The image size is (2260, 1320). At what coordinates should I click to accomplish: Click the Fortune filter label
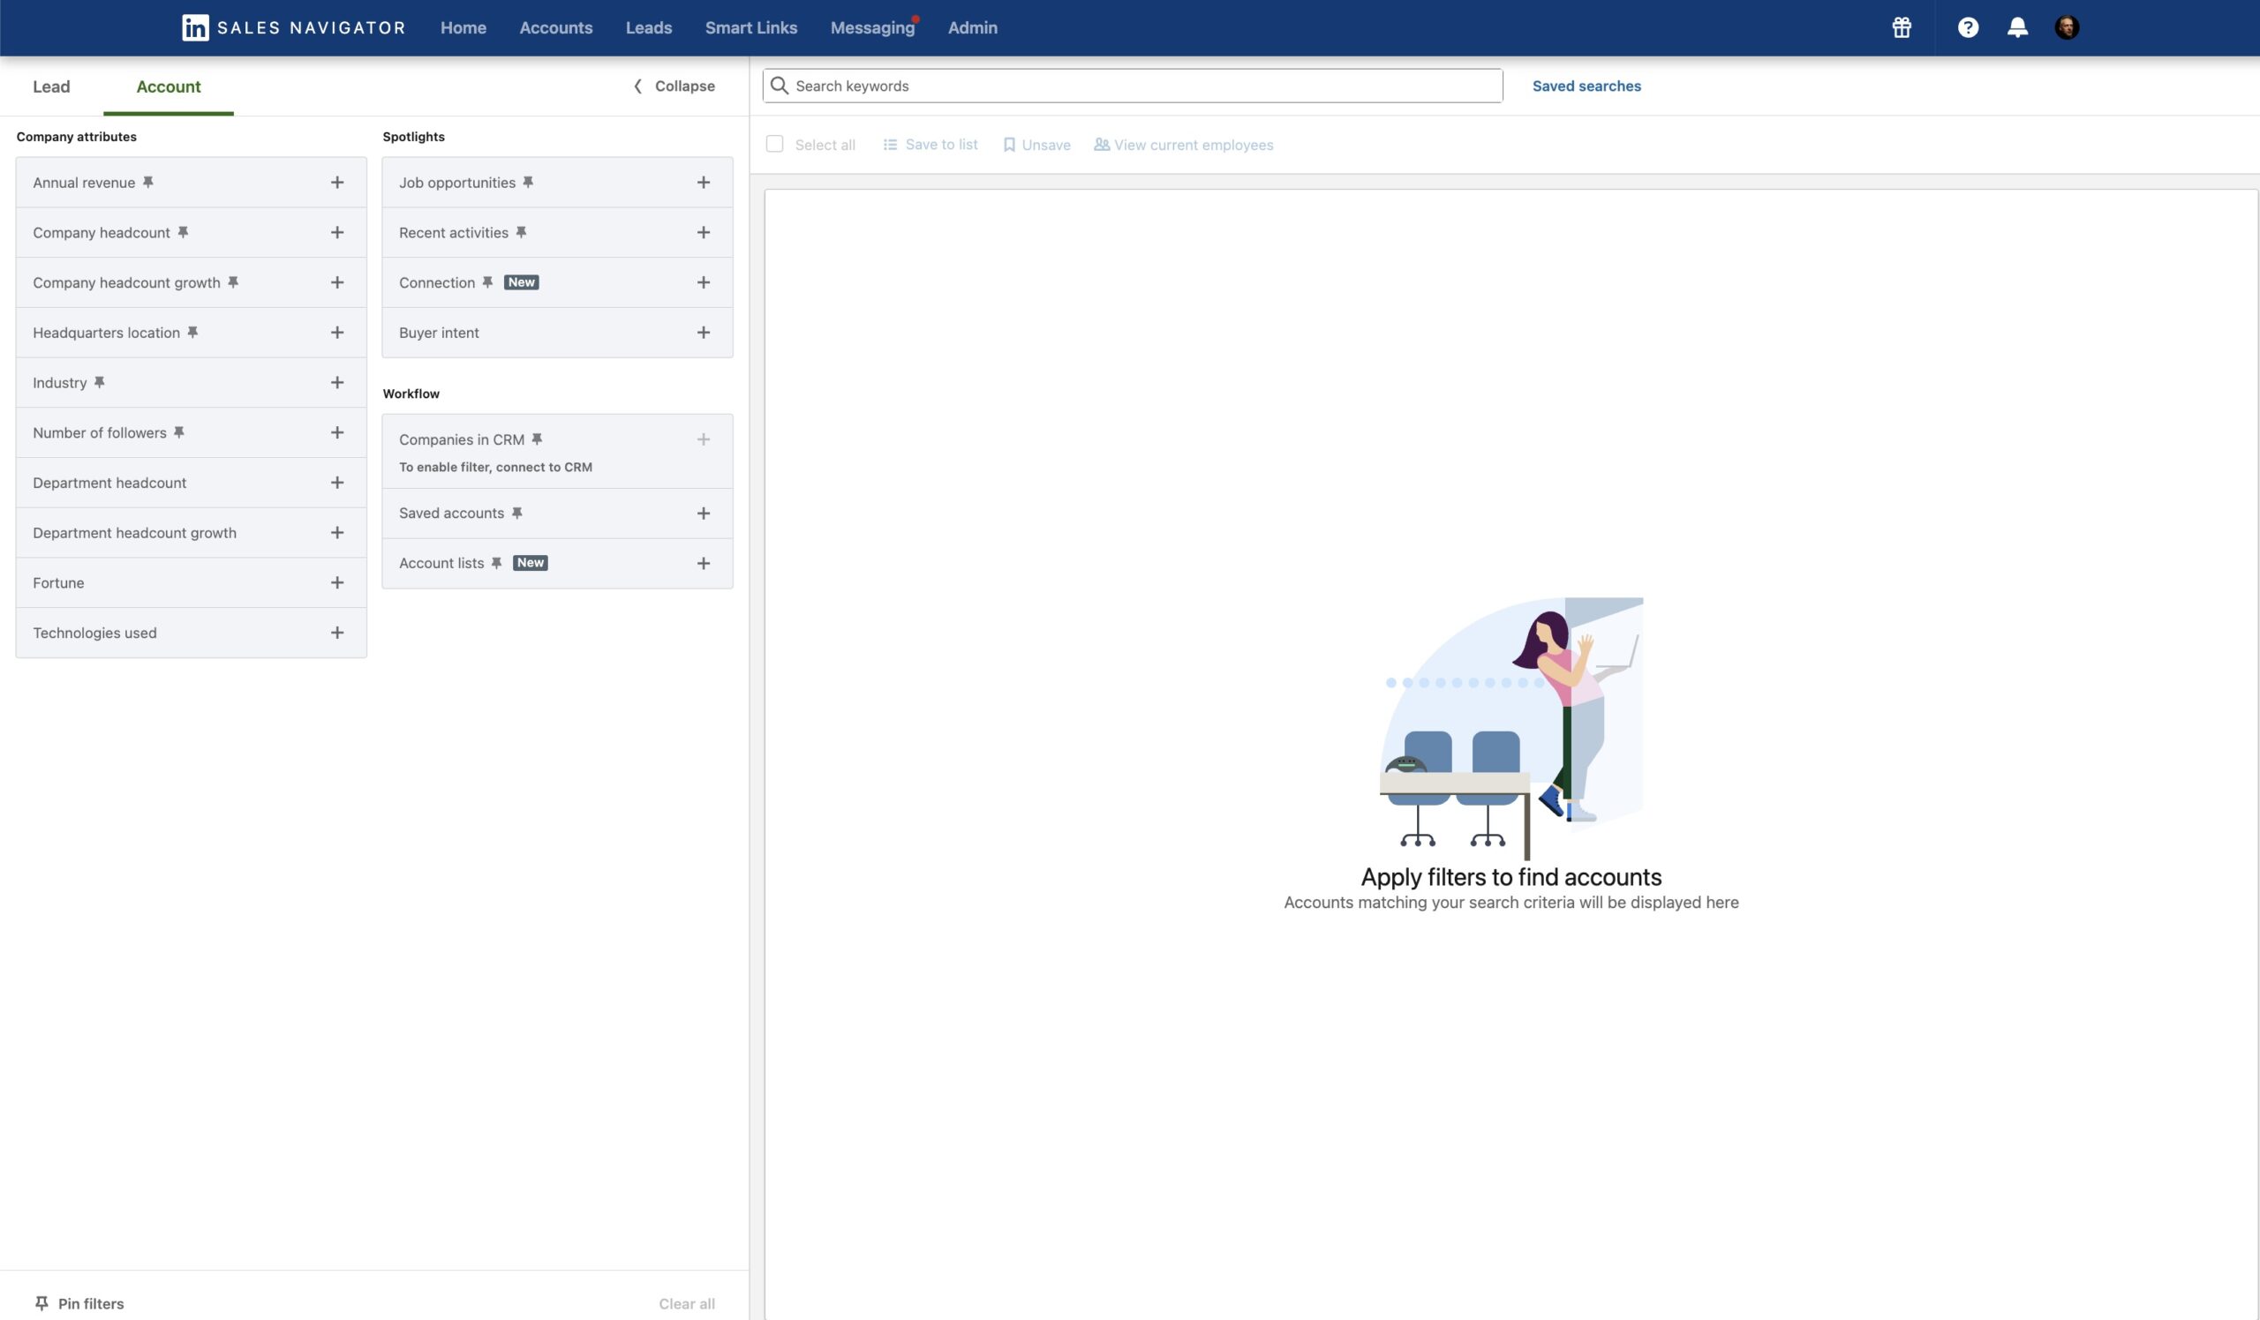[58, 582]
